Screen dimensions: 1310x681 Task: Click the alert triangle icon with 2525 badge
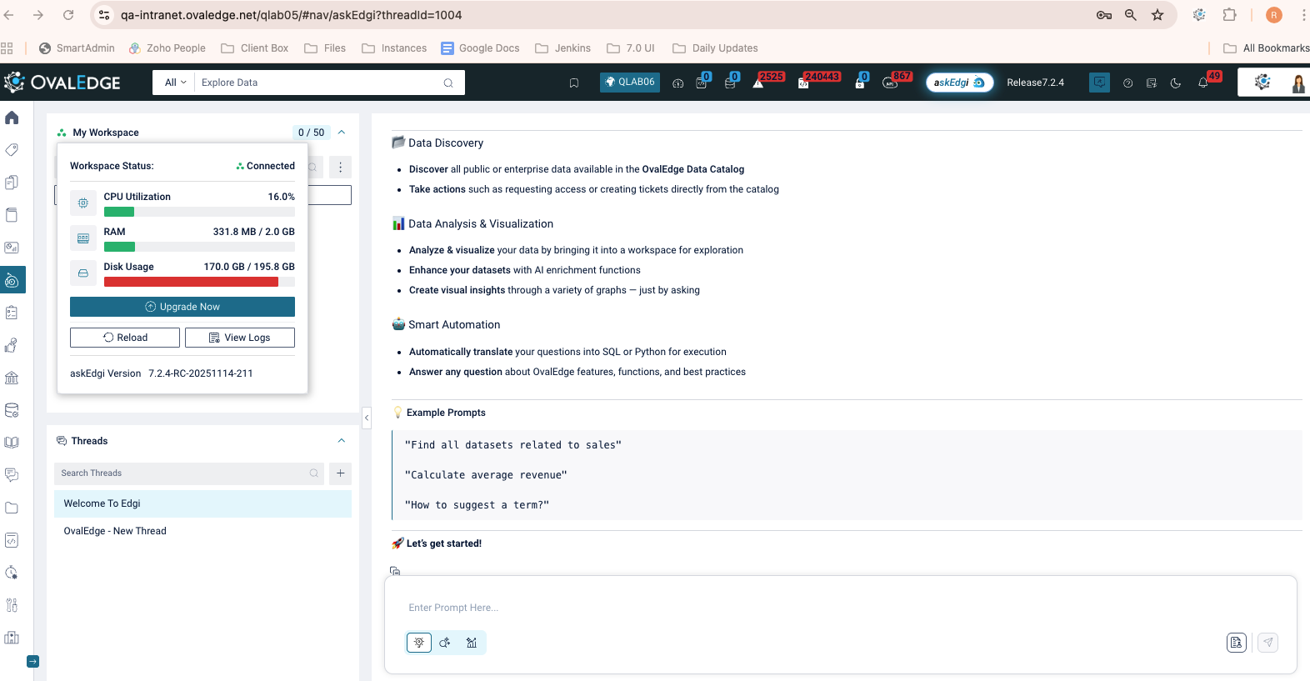pos(758,83)
